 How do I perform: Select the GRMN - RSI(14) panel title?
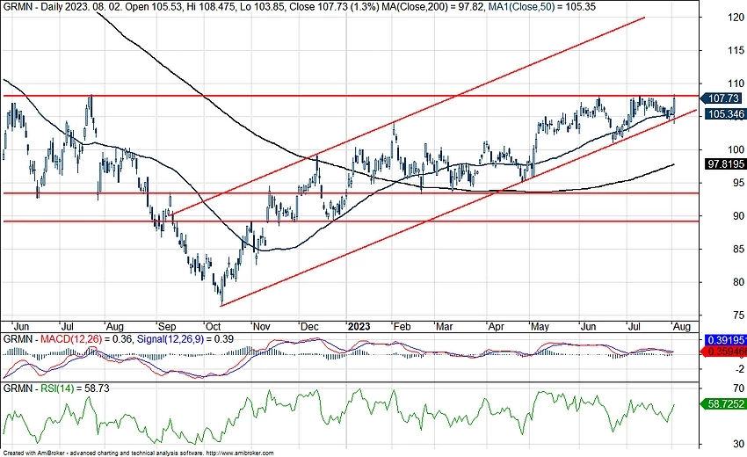[x=33, y=387]
